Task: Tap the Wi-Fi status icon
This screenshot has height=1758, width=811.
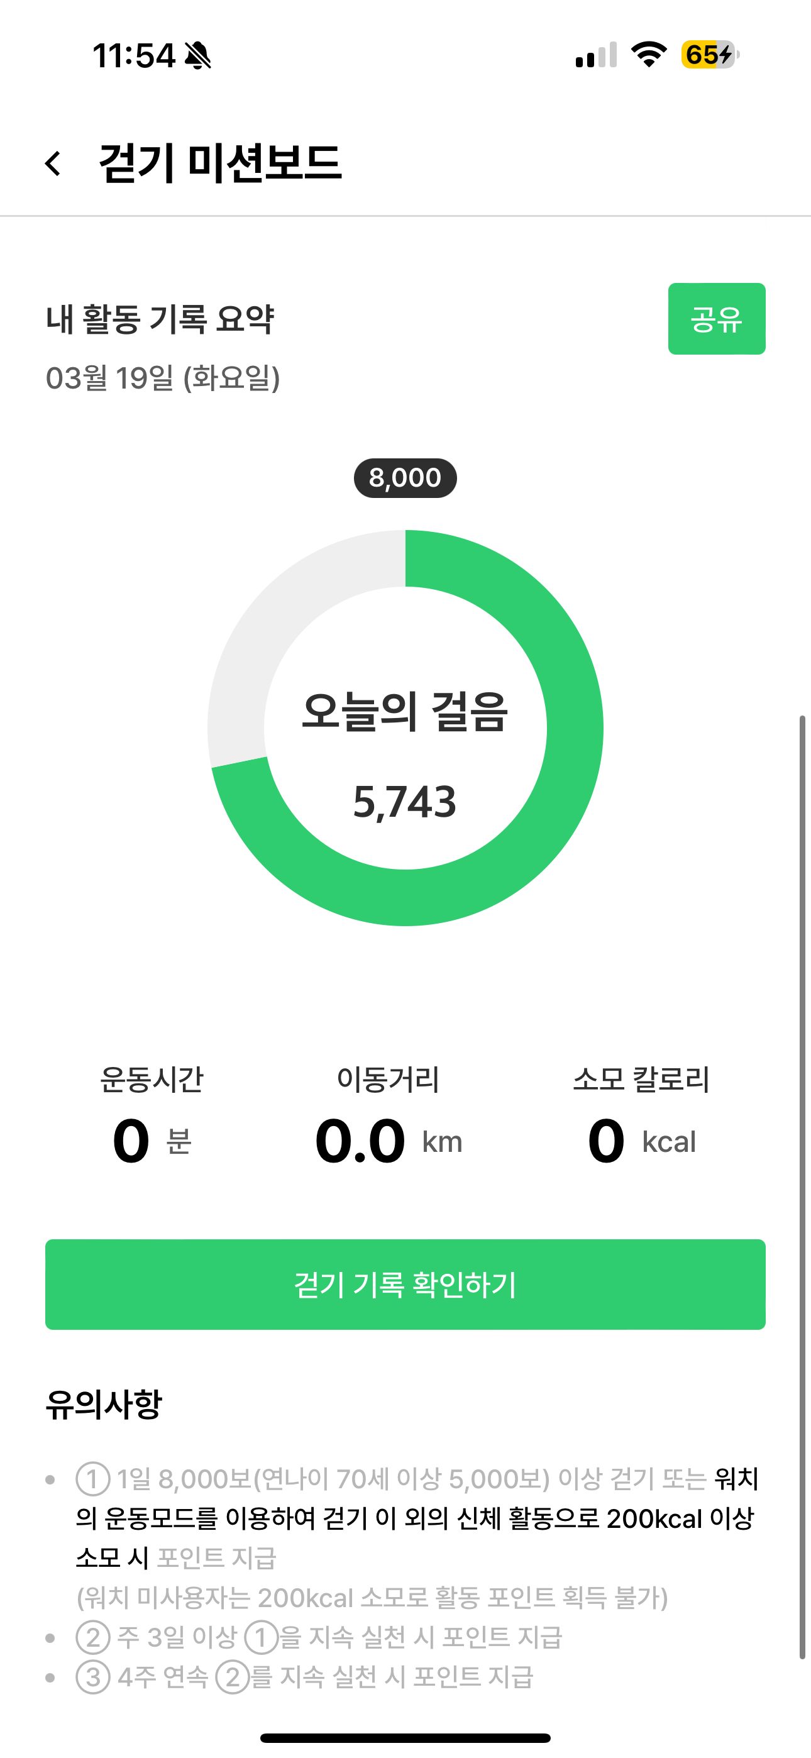Action: 649,55
